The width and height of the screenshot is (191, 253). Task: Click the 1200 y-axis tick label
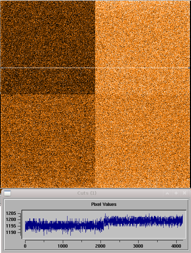point(11,220)
